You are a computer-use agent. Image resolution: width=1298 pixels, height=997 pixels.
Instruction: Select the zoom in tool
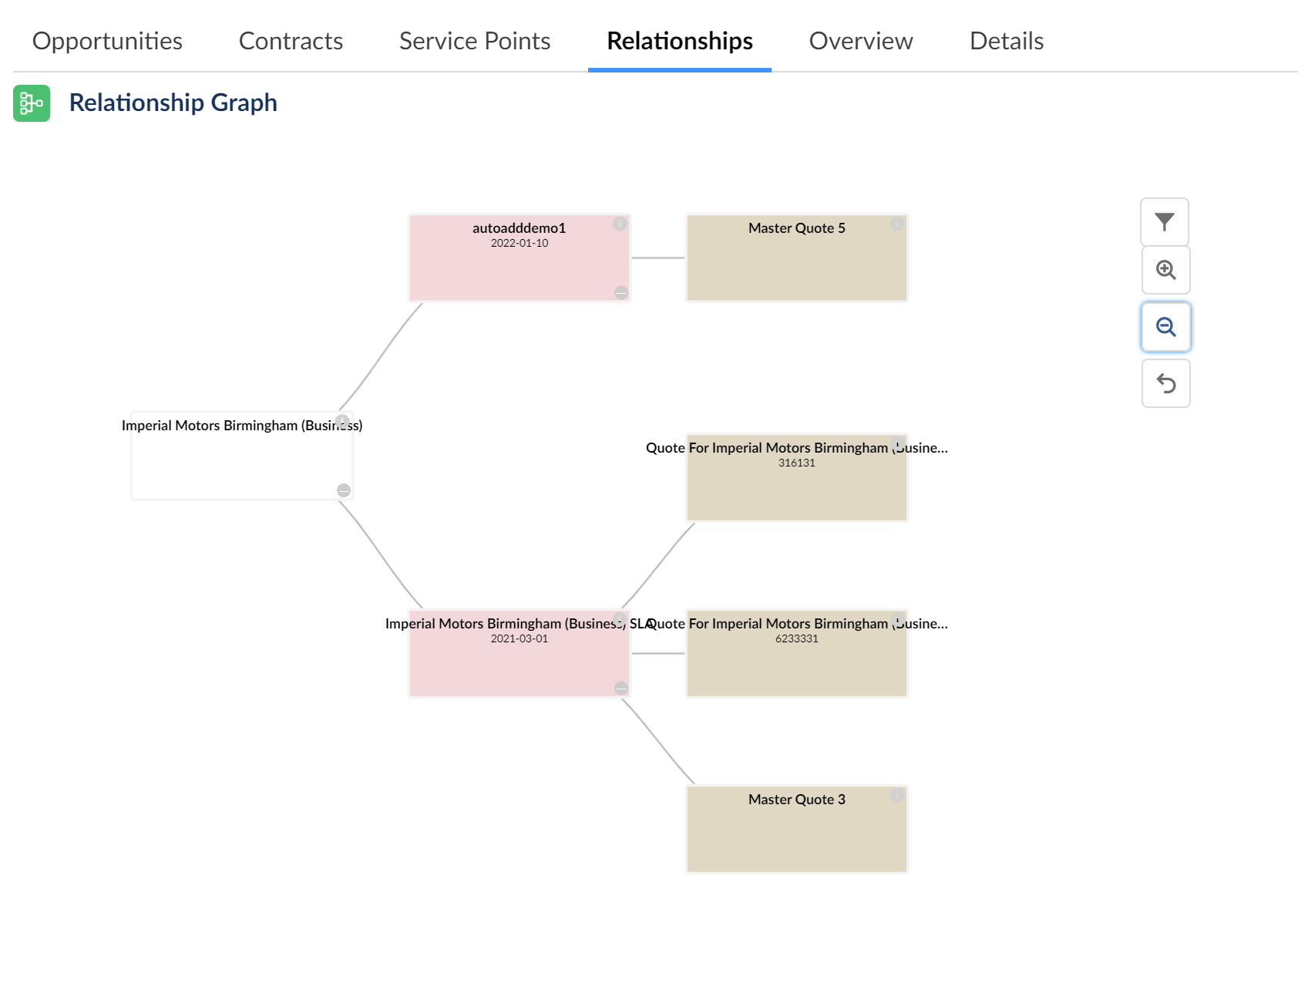[x=1165, y=271]
